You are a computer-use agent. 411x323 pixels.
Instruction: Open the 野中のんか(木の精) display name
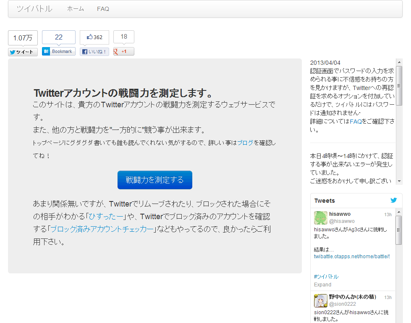click(353, 297)
